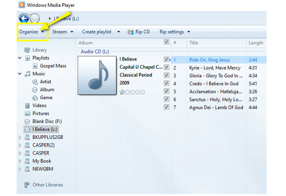Click the Videos icon in sidebar

(27, 105)
